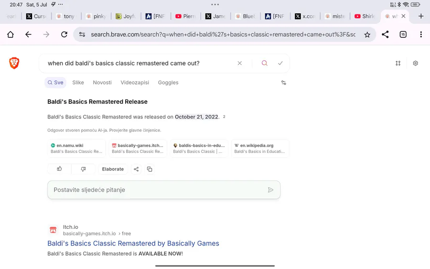
Task: Click the Brave lion logo
Action: (14, 63)
